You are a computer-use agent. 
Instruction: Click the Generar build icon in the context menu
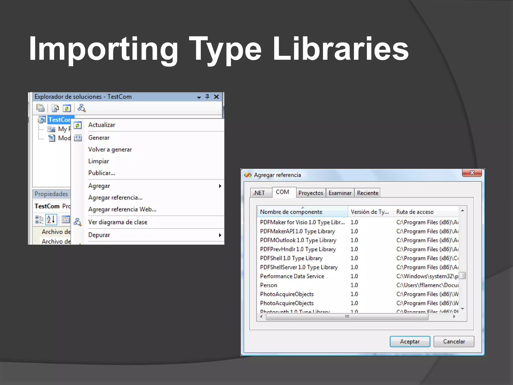point(78,138)
